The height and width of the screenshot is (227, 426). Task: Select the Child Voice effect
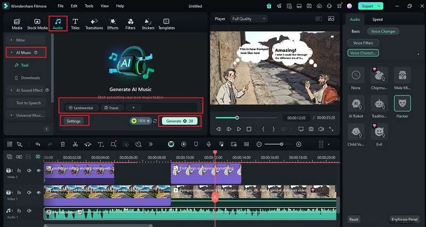click(x=356, y=135)
